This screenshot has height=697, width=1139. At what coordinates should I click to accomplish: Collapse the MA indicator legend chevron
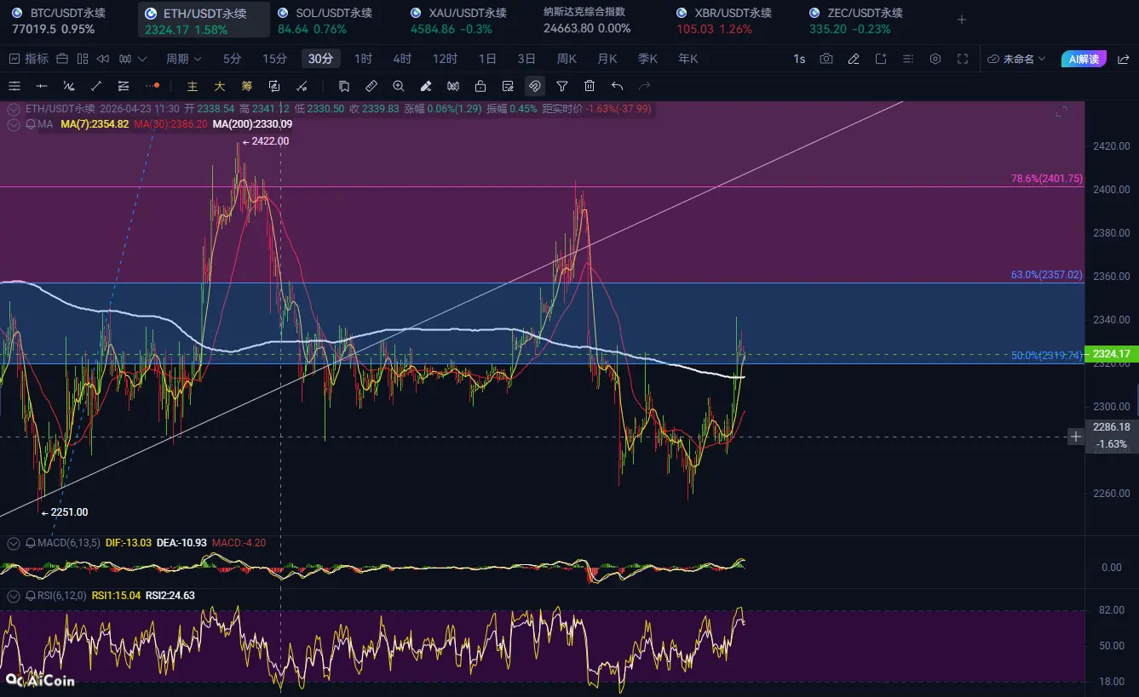coord(14,124)
